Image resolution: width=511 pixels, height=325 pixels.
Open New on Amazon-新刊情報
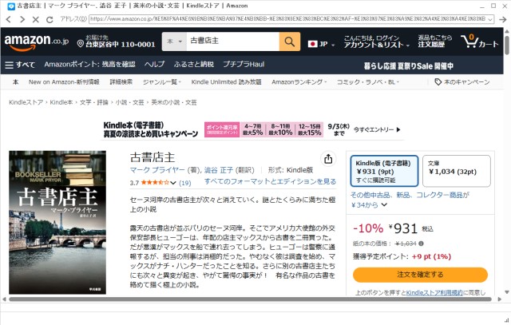pos(64,82)
